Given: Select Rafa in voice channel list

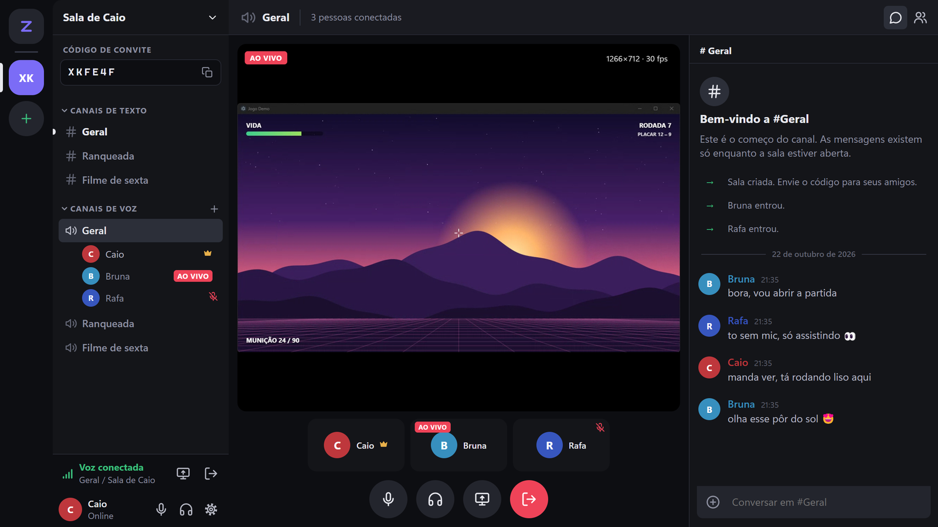Looking at the screenshot, I should (149, 298).
